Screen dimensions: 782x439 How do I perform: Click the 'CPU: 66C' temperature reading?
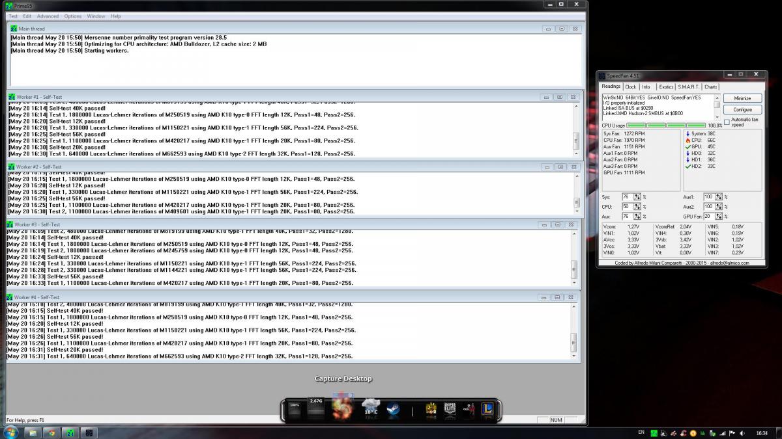(701, 140)
